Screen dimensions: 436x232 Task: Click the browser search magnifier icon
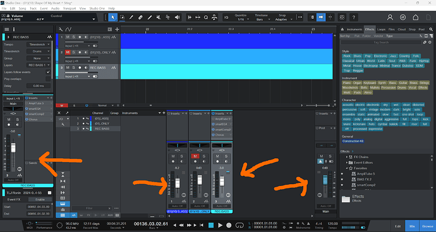click(x=431, y=29)
